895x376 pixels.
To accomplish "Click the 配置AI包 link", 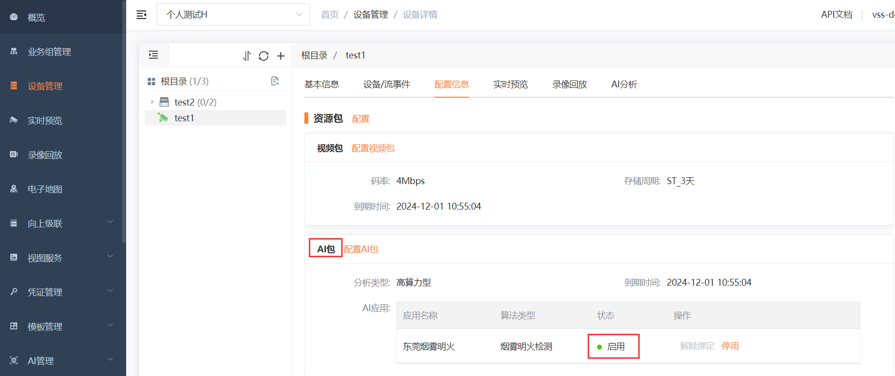I will pos(361,249).
